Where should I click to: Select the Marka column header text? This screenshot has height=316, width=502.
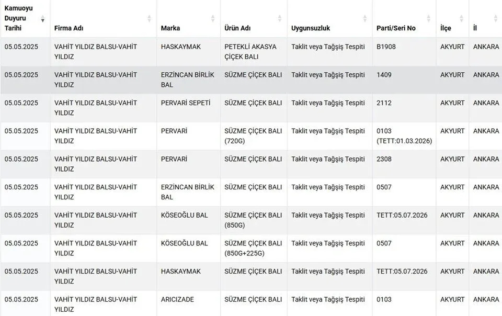[x=170, y=28]
